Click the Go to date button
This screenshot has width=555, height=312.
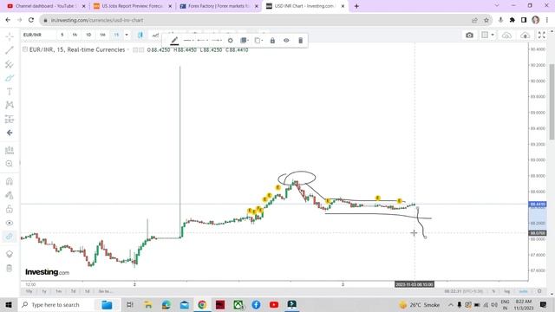coord(106,291)
